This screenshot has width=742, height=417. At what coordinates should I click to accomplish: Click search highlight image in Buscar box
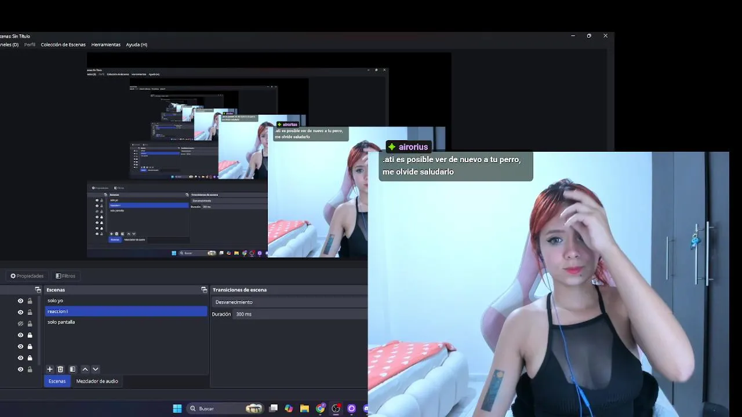254,408
